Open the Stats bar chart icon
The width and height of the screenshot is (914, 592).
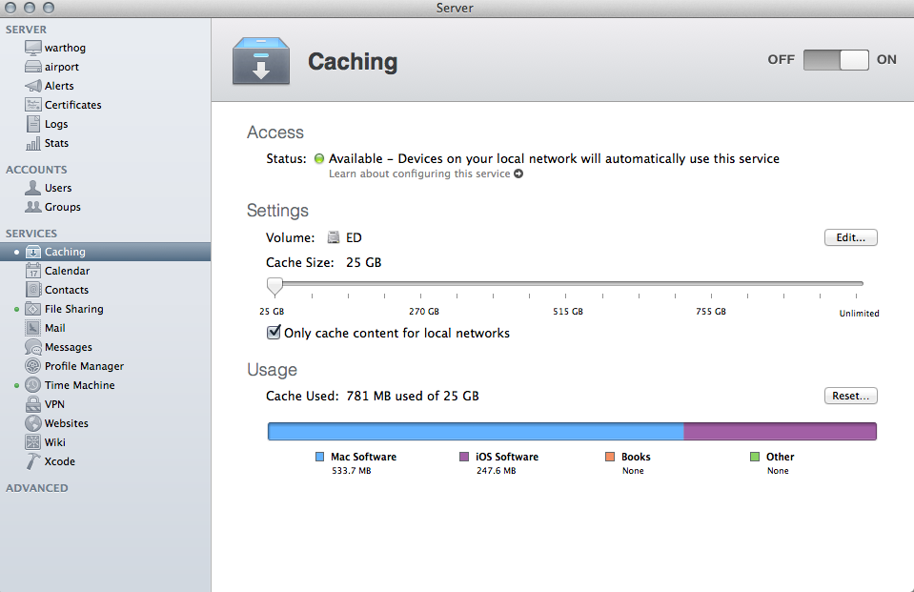(x=32, y=143)
